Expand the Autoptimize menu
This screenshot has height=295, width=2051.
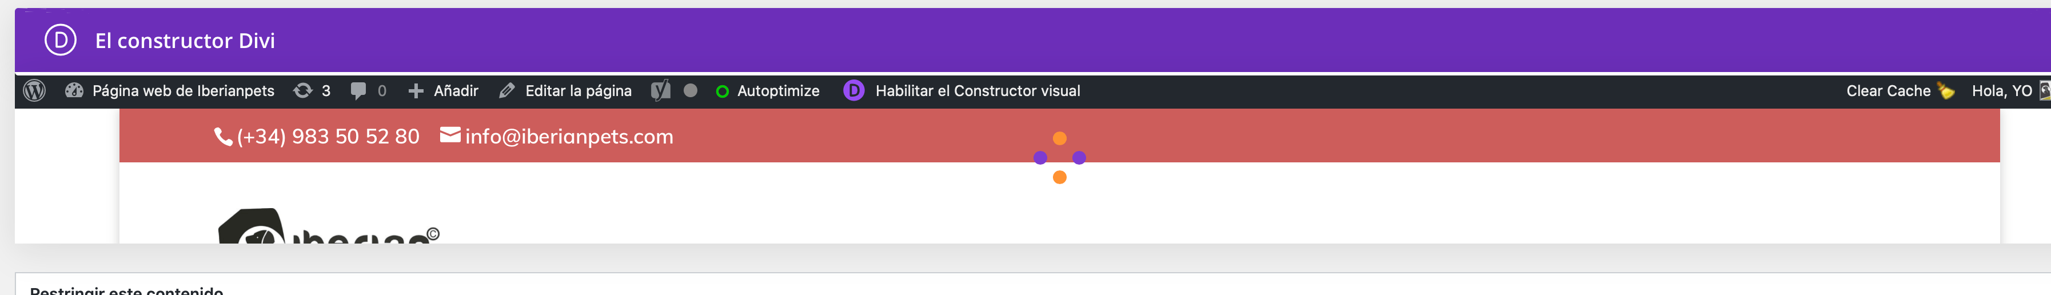(x=778, y=91)
